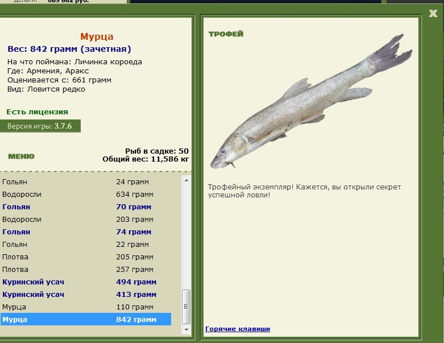Click the Вид: Ловится редко line

[x=46, y=89]
